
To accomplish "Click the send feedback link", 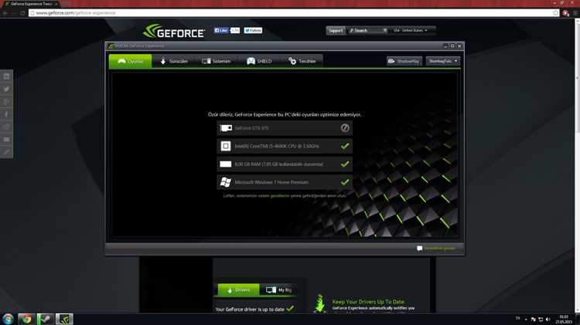I will tap(439, 249).
